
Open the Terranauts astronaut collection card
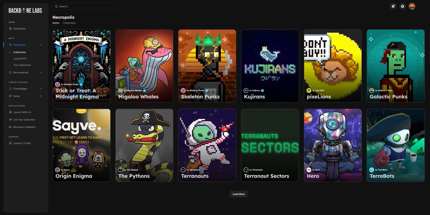207,145
